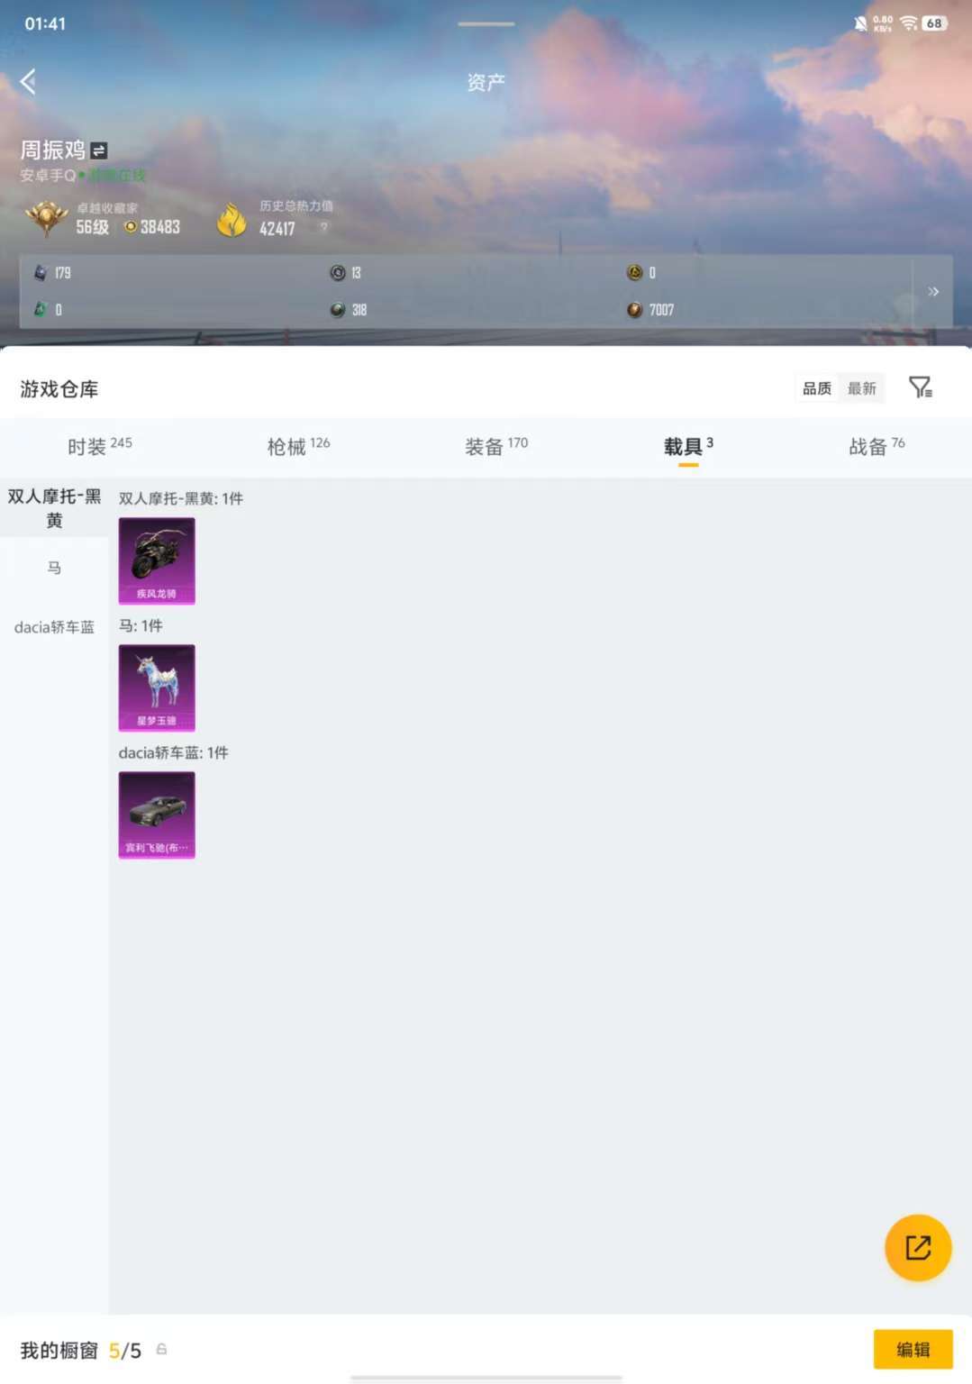The height and width of the screenshot is (1384, 972).
Task: Expand the currency panel with double chevron
Action: coord(933,292)
